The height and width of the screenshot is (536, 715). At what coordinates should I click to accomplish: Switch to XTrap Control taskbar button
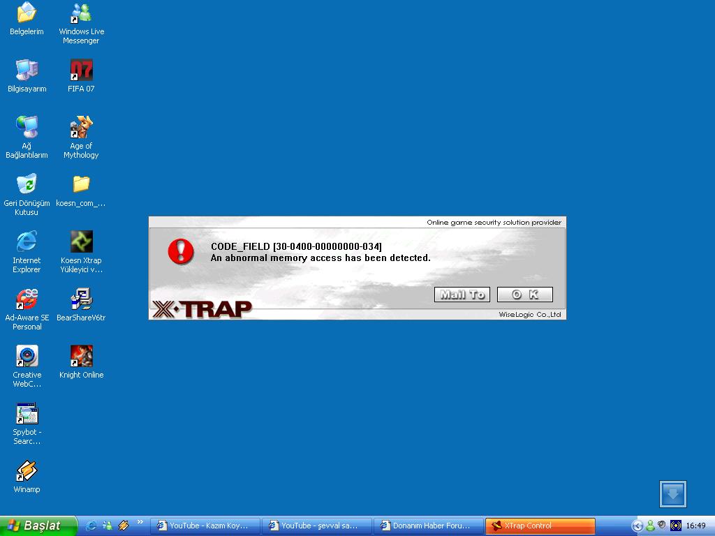(540, 526)
